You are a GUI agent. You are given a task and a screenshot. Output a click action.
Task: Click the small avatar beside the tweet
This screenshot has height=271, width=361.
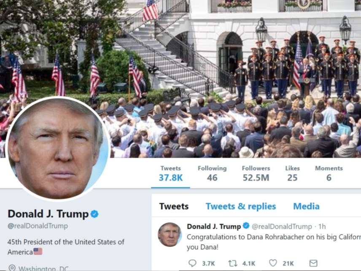tap(170, 235)
